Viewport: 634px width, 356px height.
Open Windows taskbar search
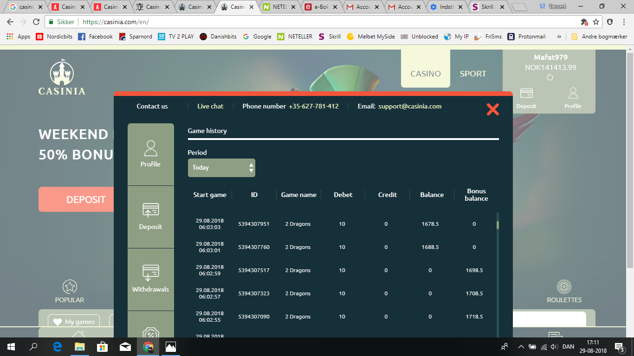[33, 347]
